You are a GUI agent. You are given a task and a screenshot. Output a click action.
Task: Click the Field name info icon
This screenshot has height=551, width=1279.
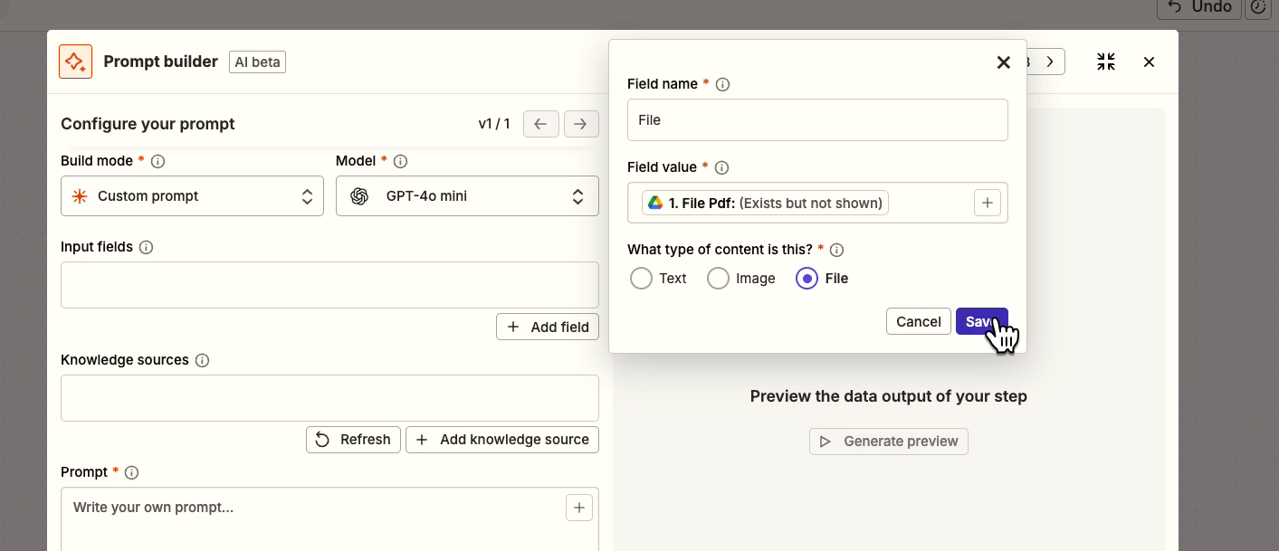click(x=722, y=84)
